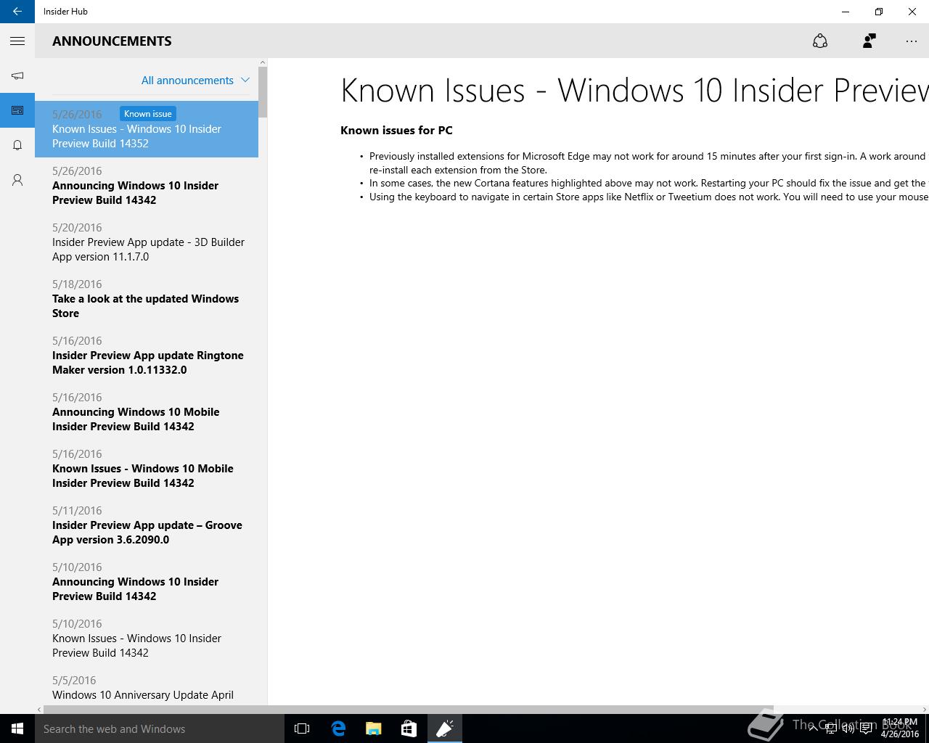Screen dimensions: 929x743
Task: Click the share circle icon in header
Action: coord(820,41)
